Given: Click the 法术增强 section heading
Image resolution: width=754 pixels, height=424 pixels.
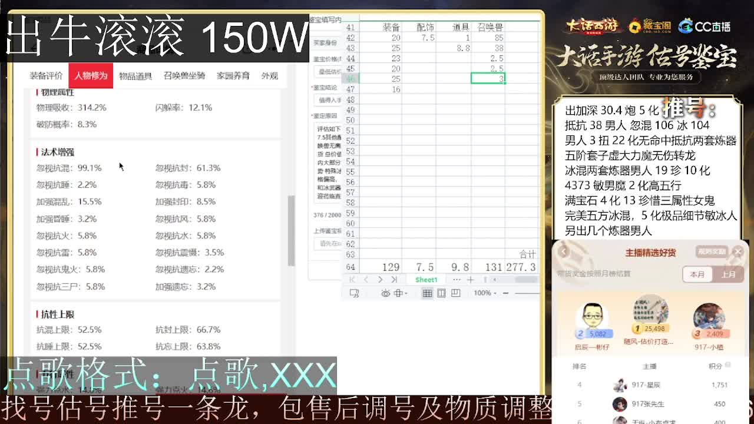Looking at the screenshot, I should click(x=57, y=153).
